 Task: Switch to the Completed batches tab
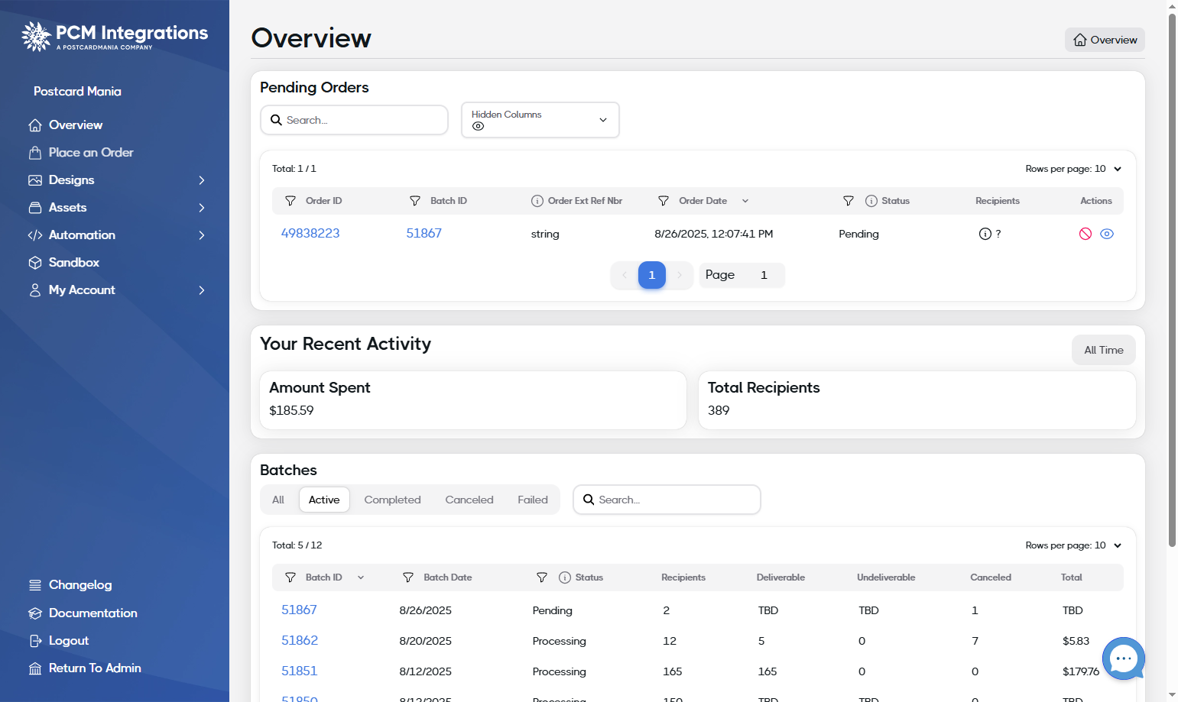pyautogui.click(x=392, y=500)
